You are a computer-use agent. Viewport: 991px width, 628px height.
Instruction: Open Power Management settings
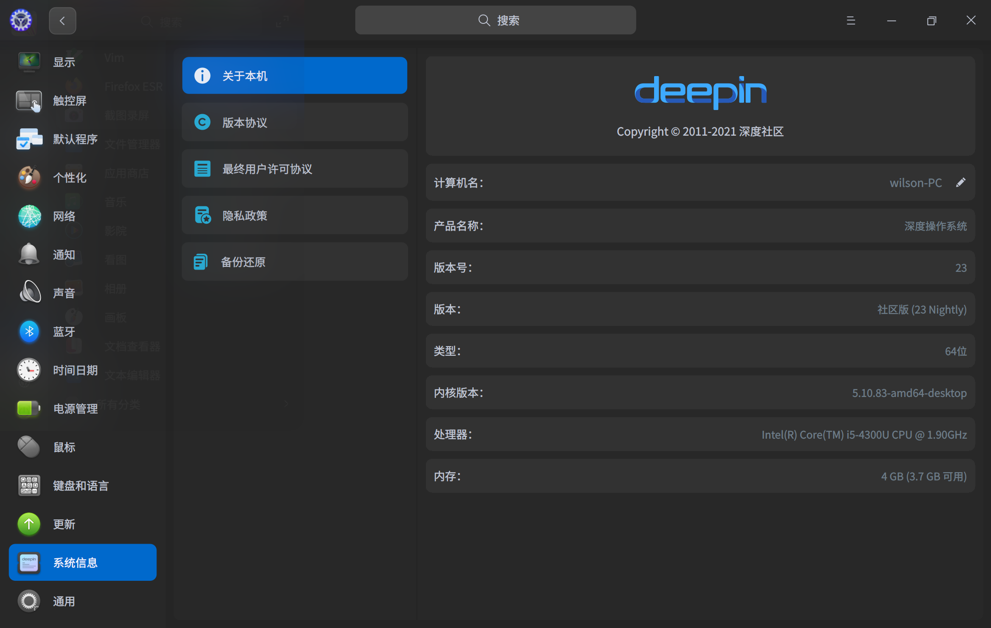coord(75,408)
